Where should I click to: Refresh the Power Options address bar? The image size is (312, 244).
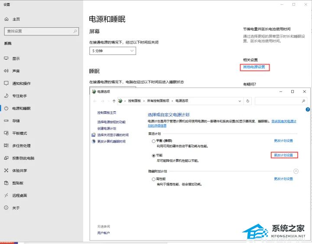pyautogui.click(x=248, y=101)
